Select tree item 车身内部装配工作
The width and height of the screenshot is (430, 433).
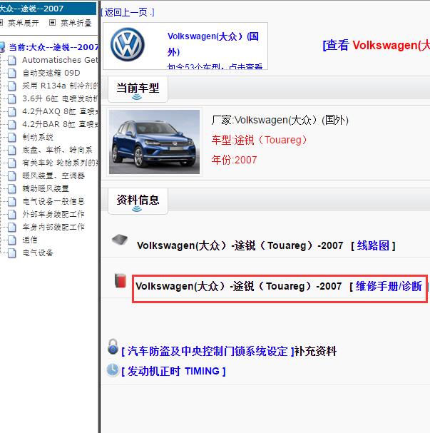(53, 227)
